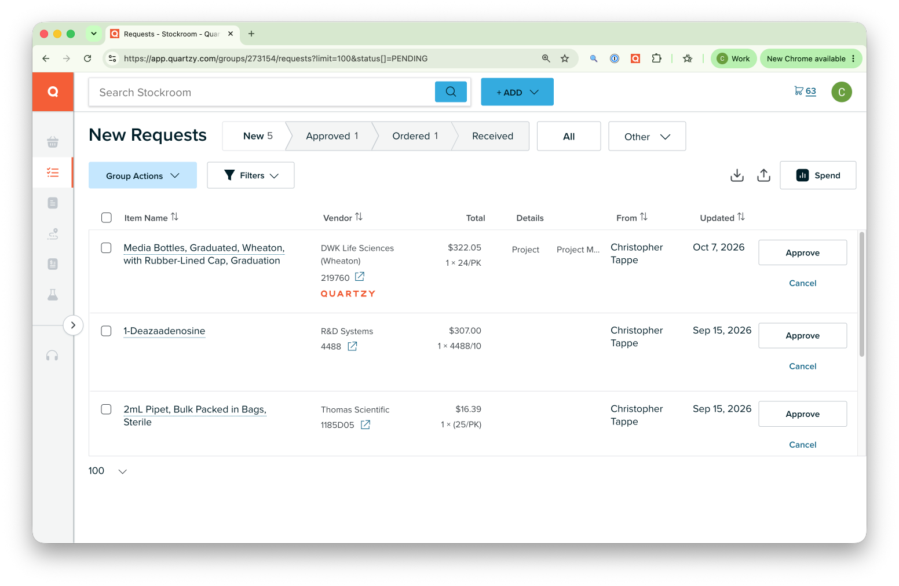Cancel the 1-Deazaadenosine request

click(803, 367)
